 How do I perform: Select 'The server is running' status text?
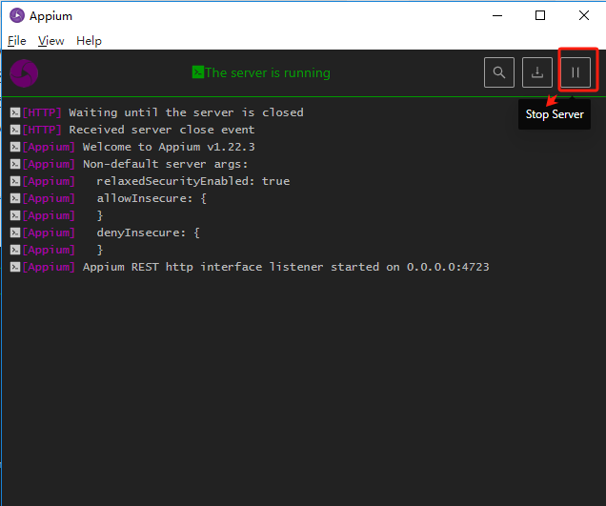click(x=268, y=72)
